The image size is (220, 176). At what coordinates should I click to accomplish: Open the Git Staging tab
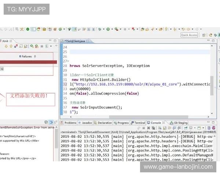pyautogui.click(x=180, y=123)
